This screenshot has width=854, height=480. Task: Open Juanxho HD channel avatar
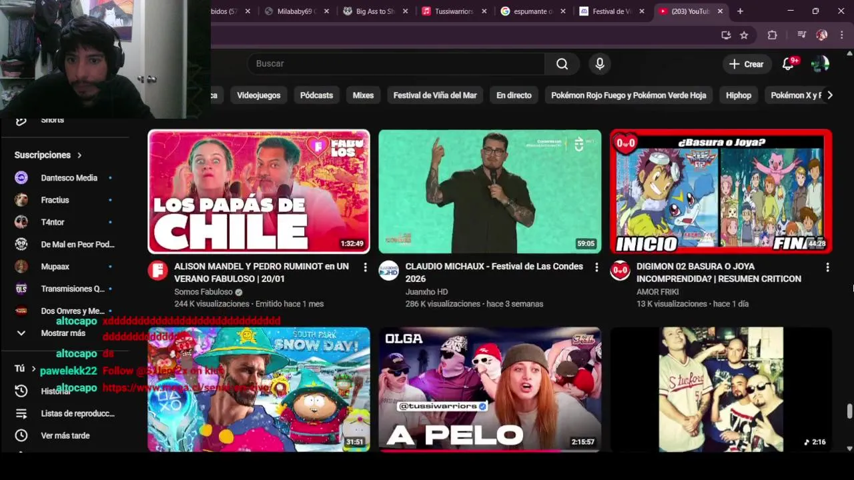click(389, 271)
